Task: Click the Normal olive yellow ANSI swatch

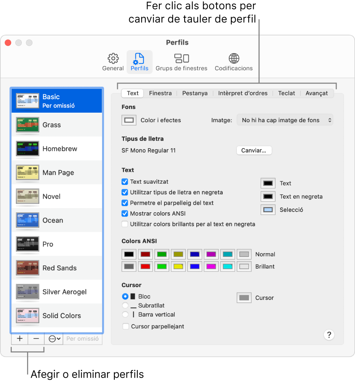Action: click(x=178, y=254)
